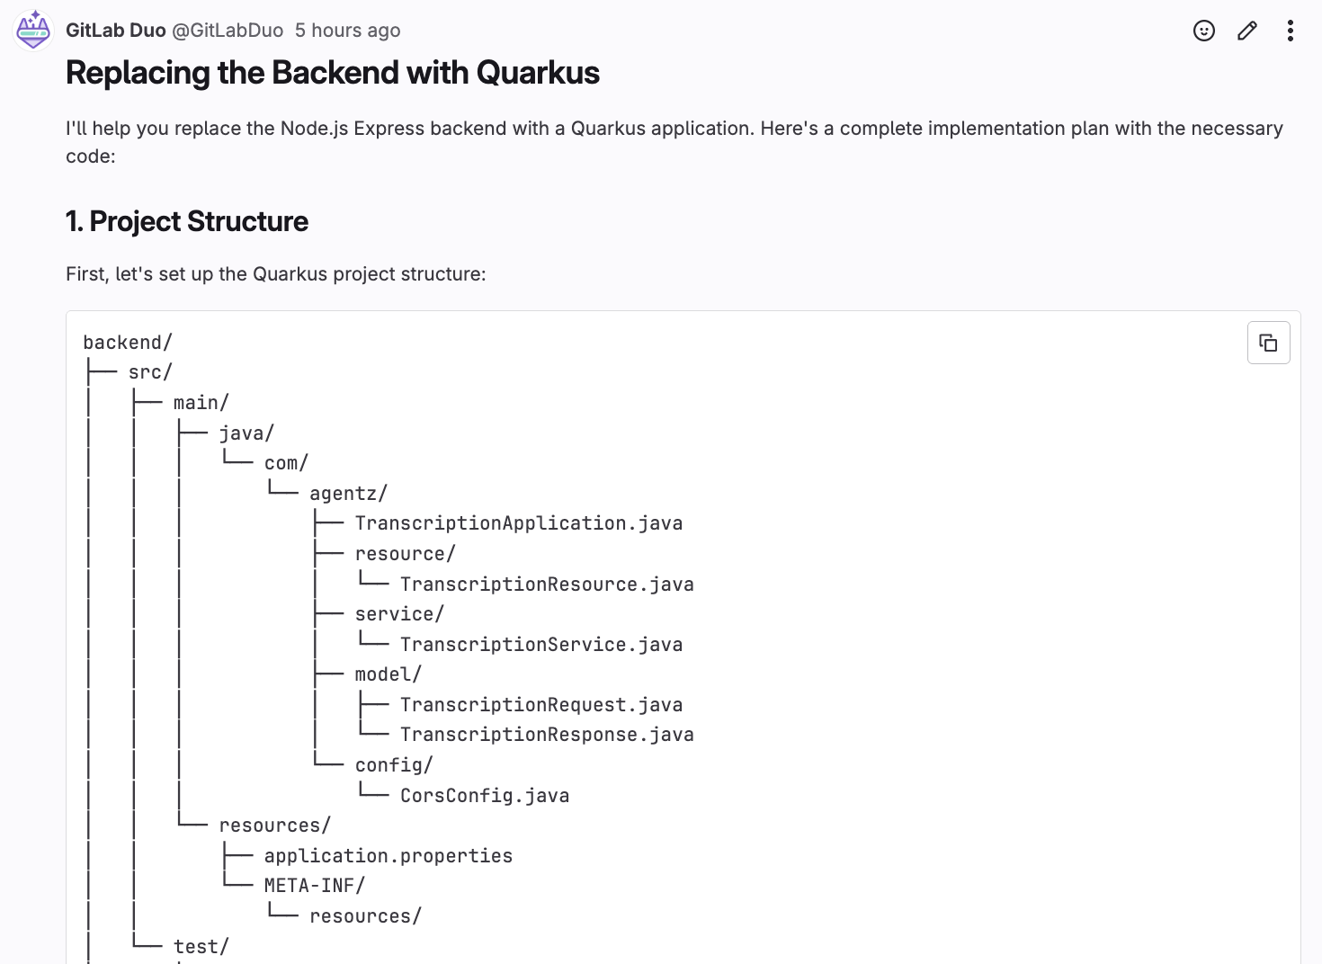Edit the comment with the pencil icon

pos(1246,31)
